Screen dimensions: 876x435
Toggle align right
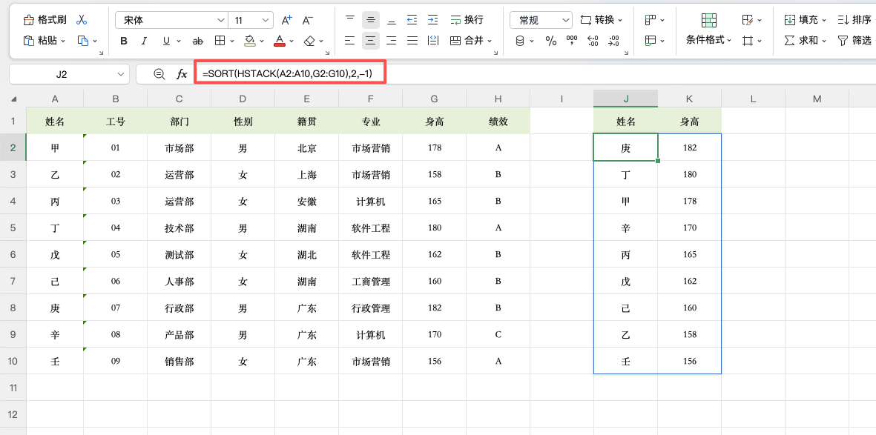[392, 41]
